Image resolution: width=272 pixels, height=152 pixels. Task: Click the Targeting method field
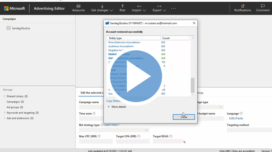(250, 130)
